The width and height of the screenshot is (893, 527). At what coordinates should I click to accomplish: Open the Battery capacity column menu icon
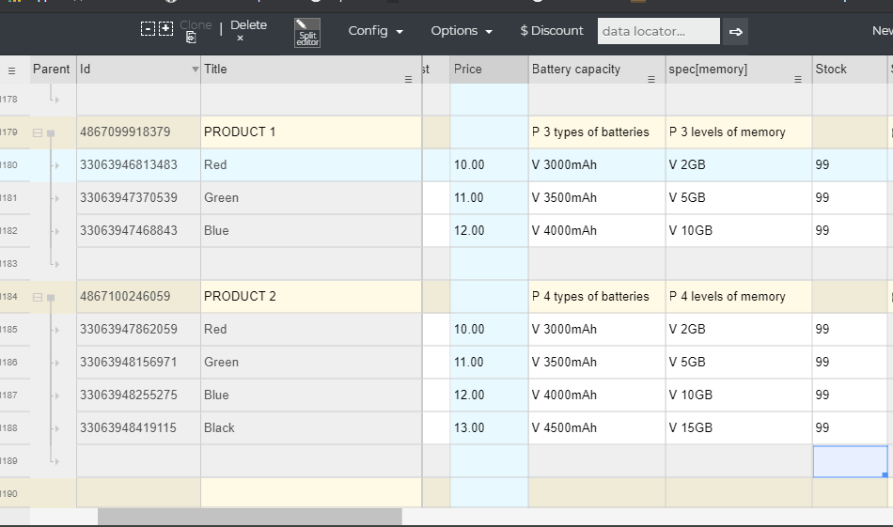coord(651,80)
